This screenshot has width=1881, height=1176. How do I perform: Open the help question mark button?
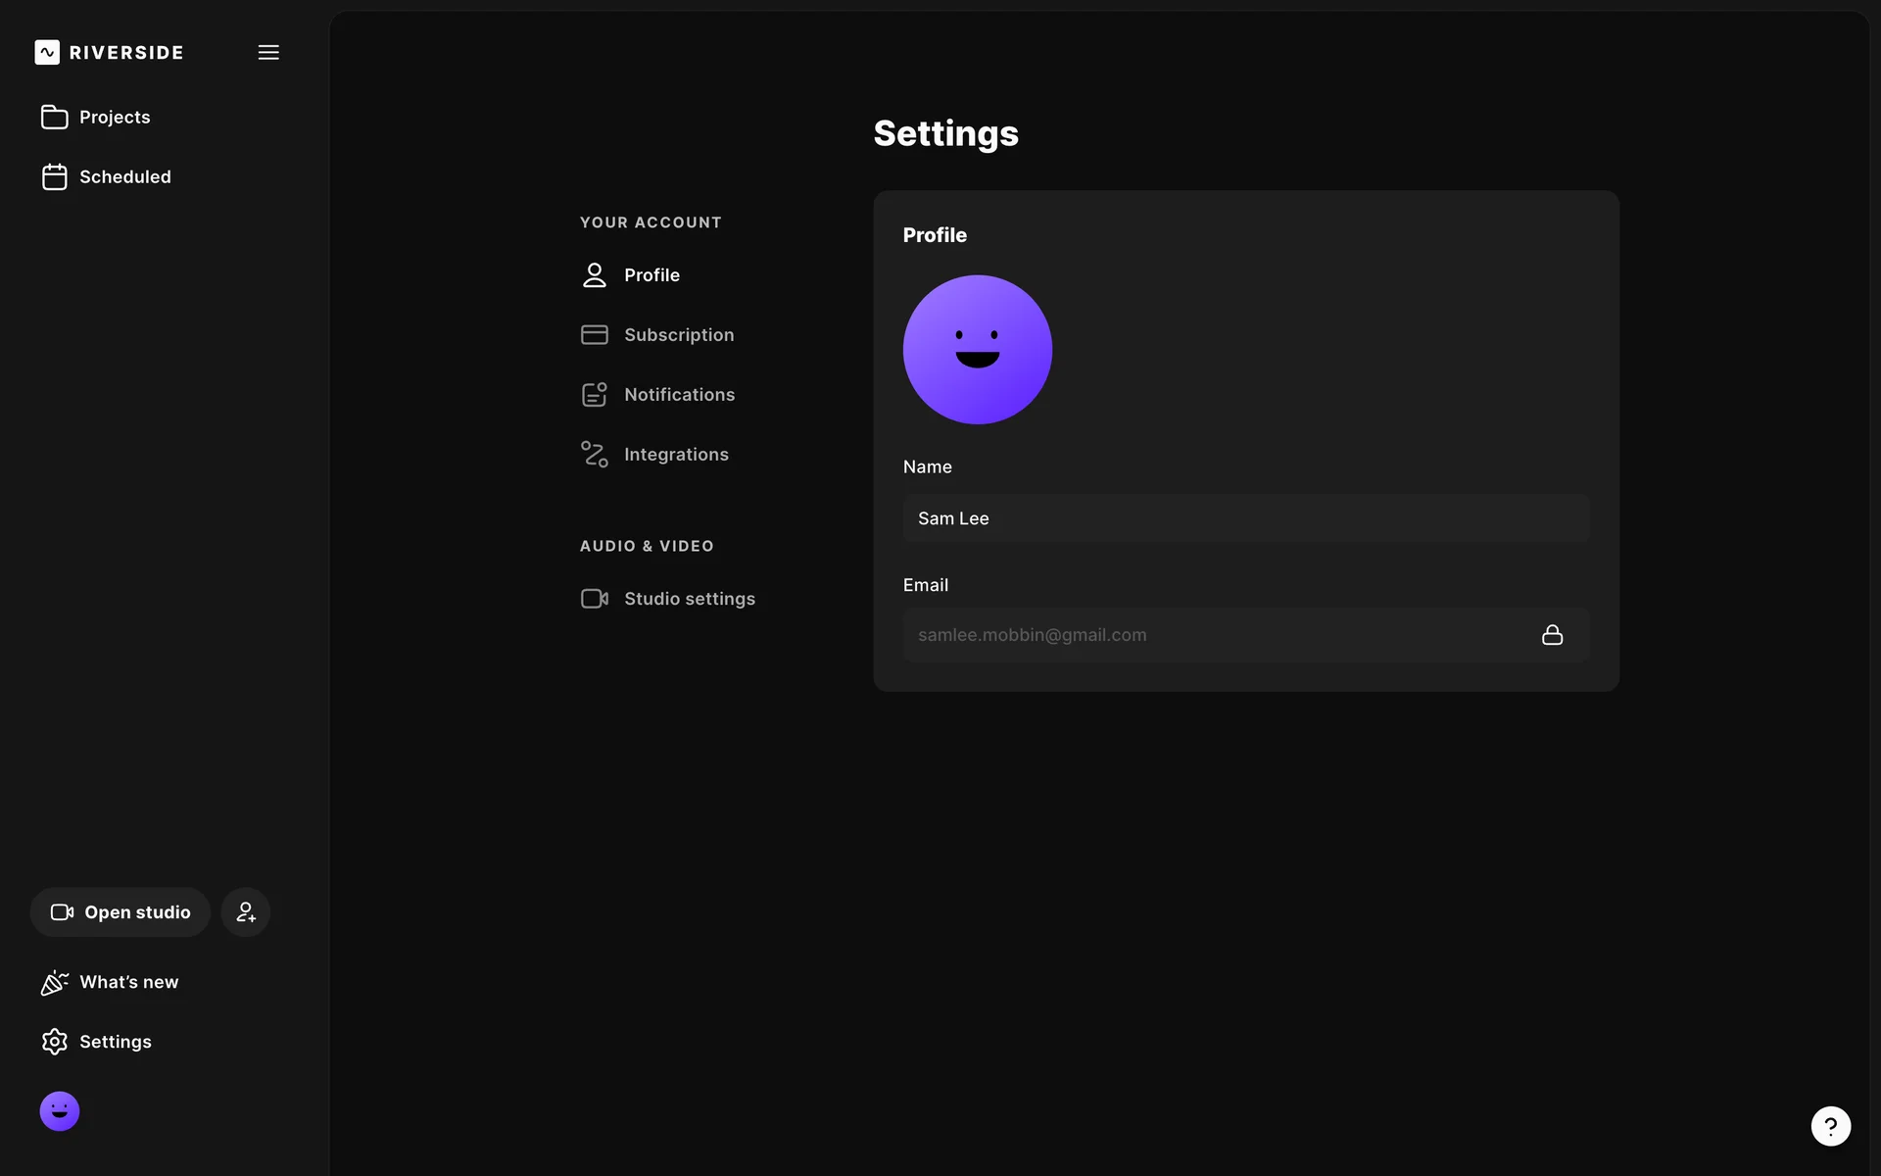1830,1126
